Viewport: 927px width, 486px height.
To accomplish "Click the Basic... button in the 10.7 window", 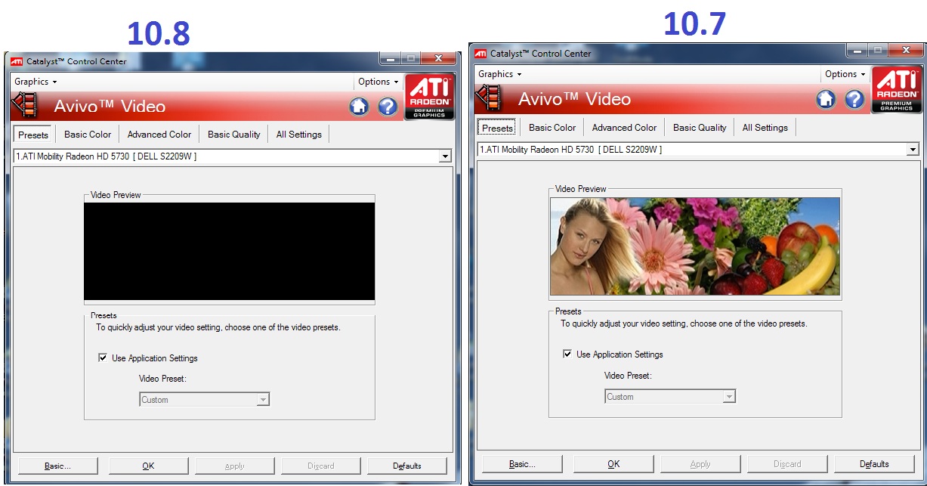I will (523, 463).
